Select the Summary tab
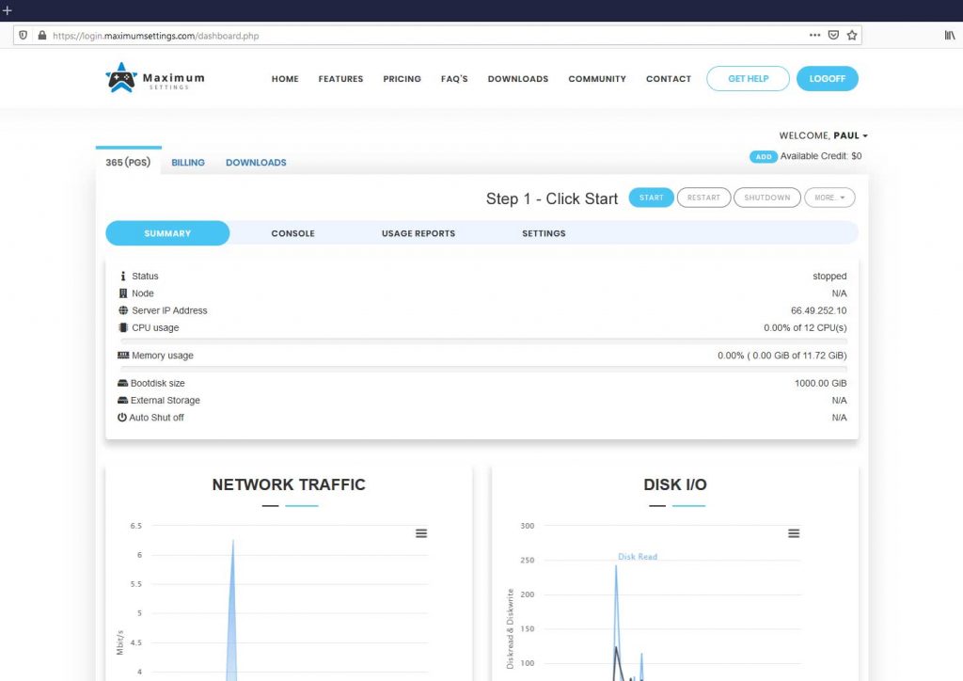The image size is (963, 681). coord(167,233)
